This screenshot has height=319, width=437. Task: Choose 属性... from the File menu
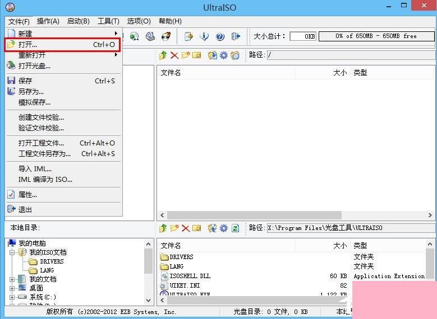tap(63, 195)
